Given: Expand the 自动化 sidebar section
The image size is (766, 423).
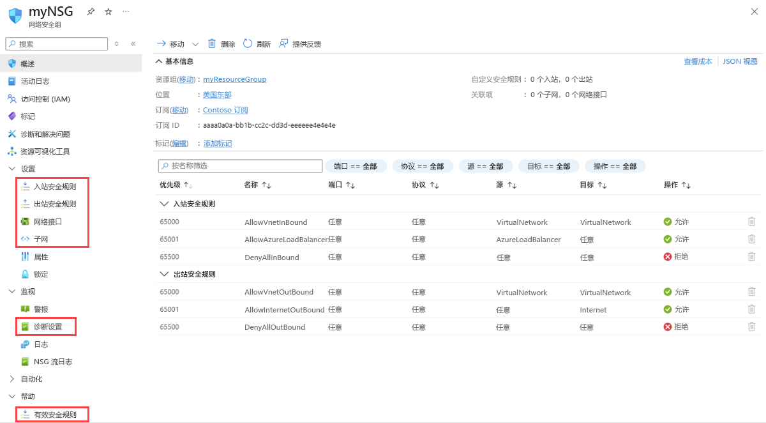Looking at the screenshot, I should click(11, 379).
